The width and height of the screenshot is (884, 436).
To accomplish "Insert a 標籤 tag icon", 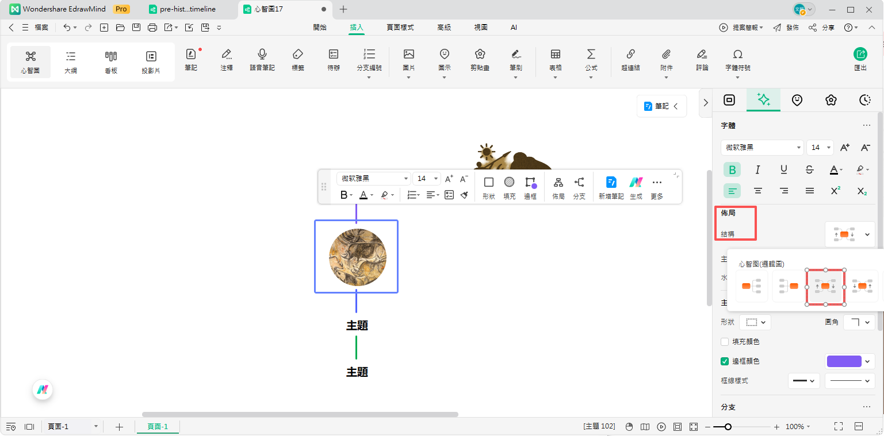I will [x=297, y=55].
